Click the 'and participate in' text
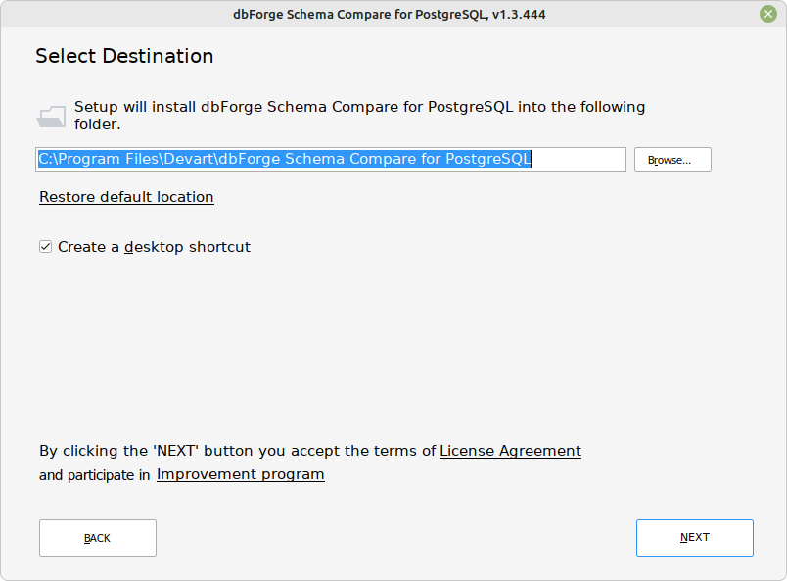This screenshot has height=581, width=787. [94, 475]
